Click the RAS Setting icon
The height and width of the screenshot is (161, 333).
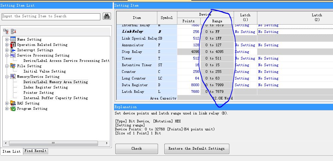click(x=13, y=103)
